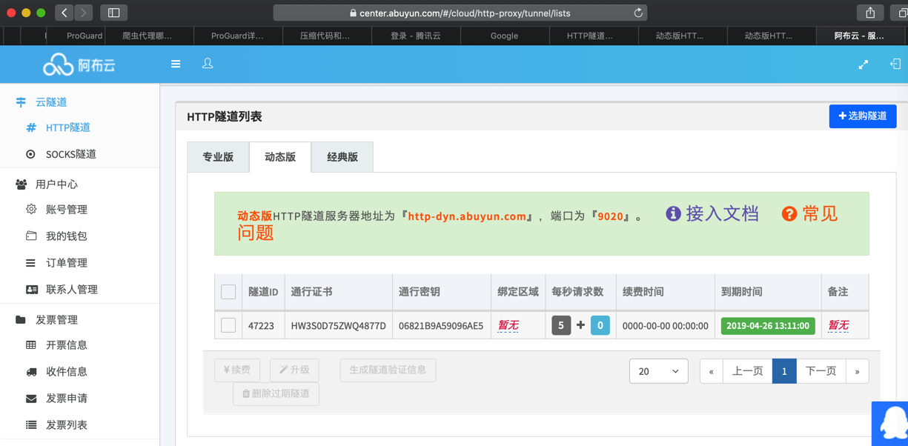Click the 选购隧道 button
Image resolution: width=908 pixels, height=446 pixels.
pos(863,116)
